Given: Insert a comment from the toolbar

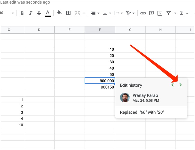Looking at the screenshot, I should click(x=151, y=13).
